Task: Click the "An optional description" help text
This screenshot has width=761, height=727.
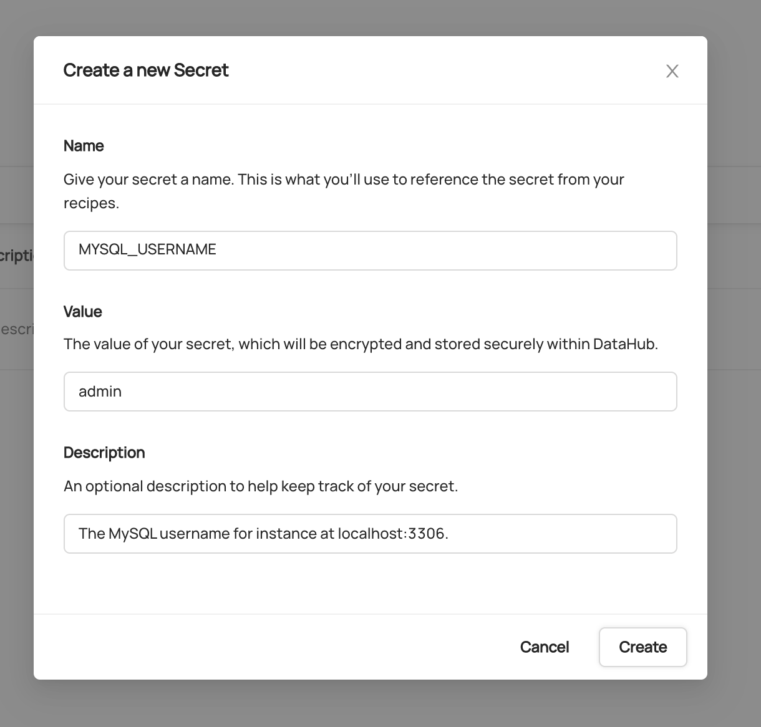Action: coord(261,486)
